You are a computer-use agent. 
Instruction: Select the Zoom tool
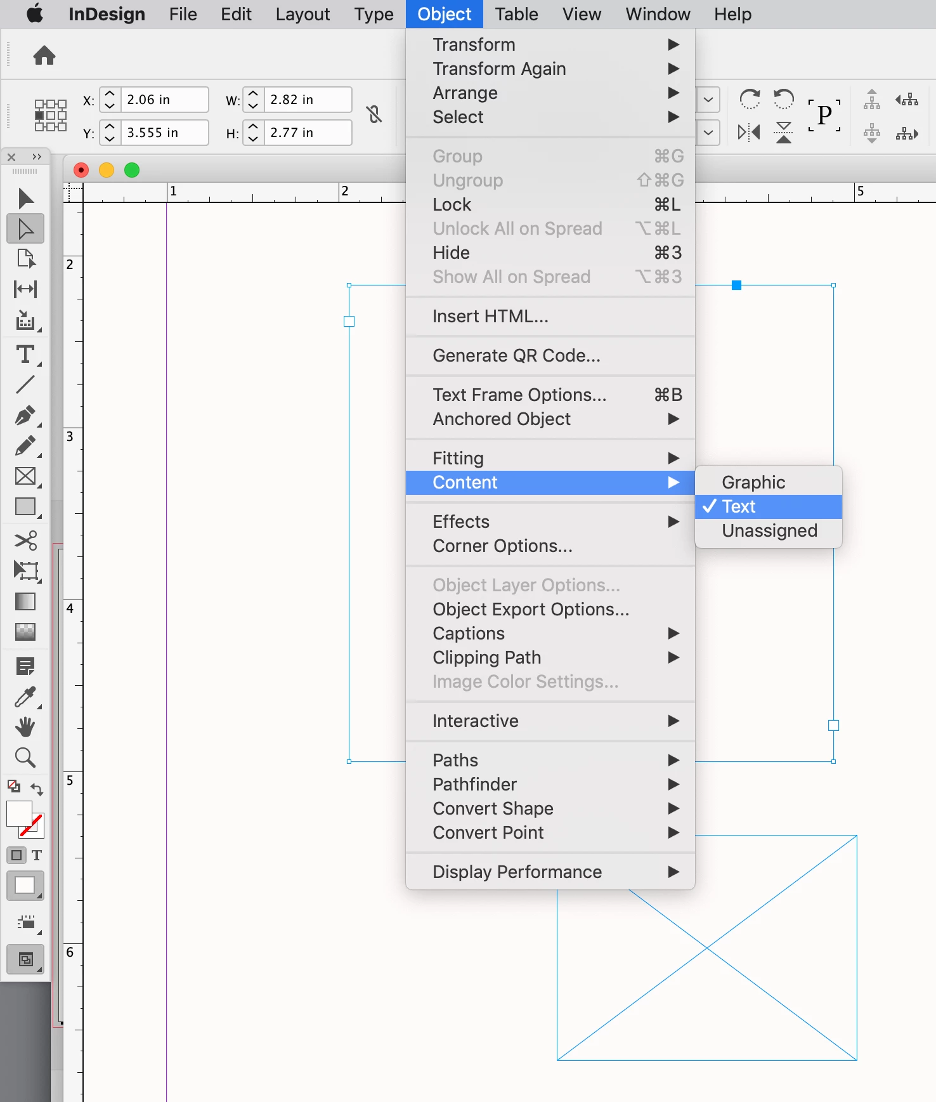point(25,758)
